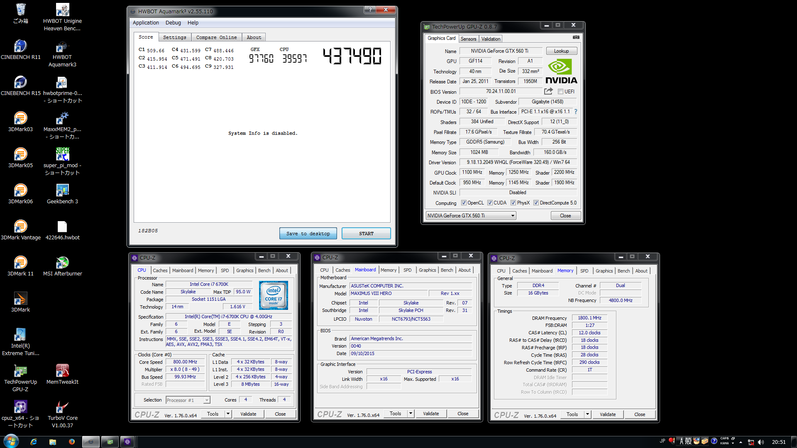This screenshot has height=448, width=797.
Task: Open MSI Afterburner desktop icon
Action: (62, 266)
